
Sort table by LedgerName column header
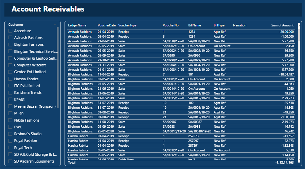click(x=77, y=25)
